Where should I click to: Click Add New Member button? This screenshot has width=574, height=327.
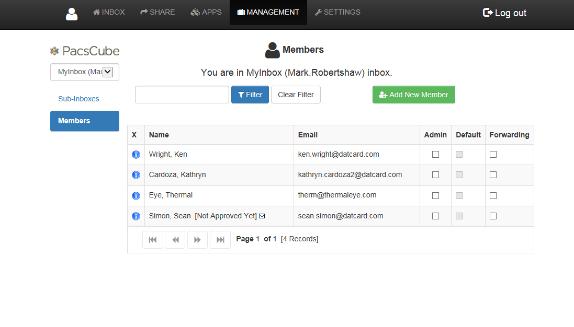[x=414, y=95]
